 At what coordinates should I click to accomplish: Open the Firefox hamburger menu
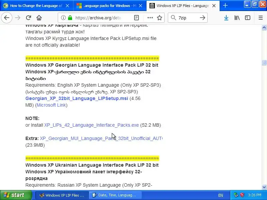point(261,18)
